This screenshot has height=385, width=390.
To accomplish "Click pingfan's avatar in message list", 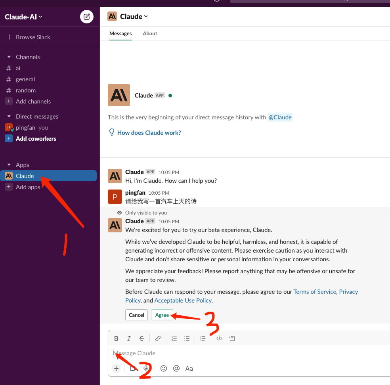I will point(115,196).
